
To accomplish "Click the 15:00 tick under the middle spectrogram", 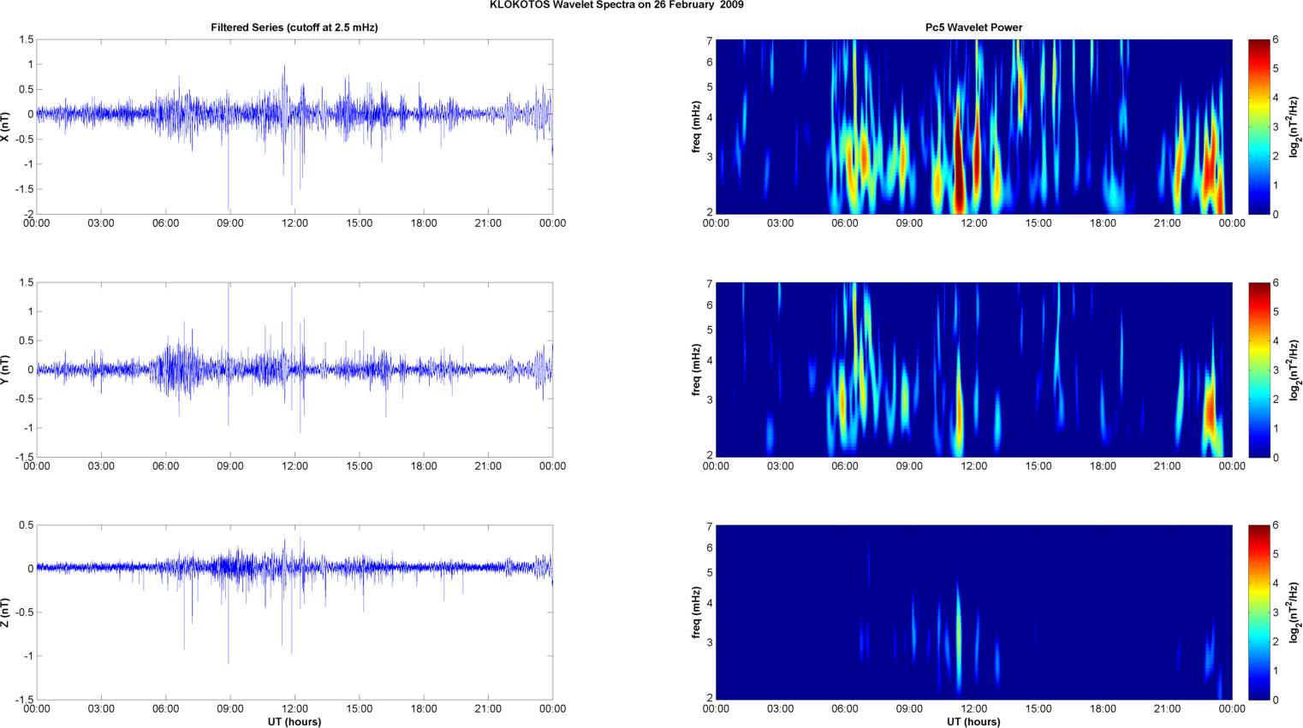I will 1038,466.
